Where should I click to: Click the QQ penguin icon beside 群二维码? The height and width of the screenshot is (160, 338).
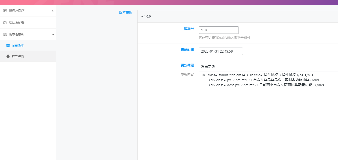pos(8,56)
